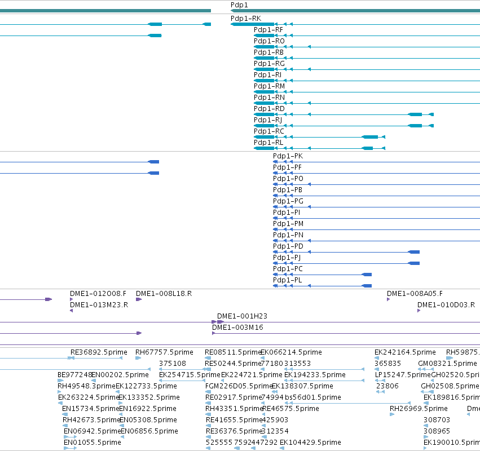Select the DME1-001H23 clone label
This screenshot has width=480, height=451.
click(242, 316)
